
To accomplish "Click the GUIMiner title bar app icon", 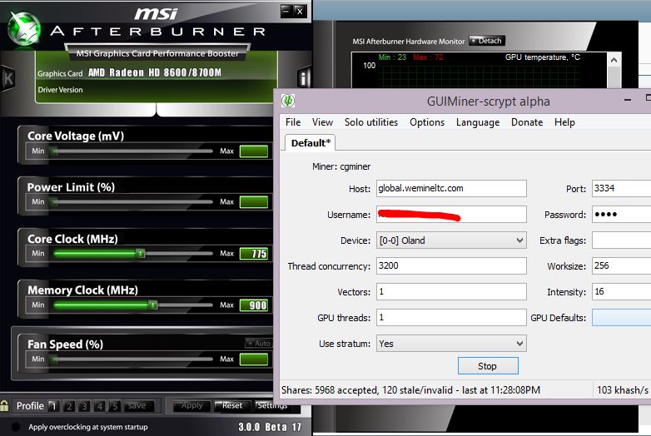I will (288, 101).
